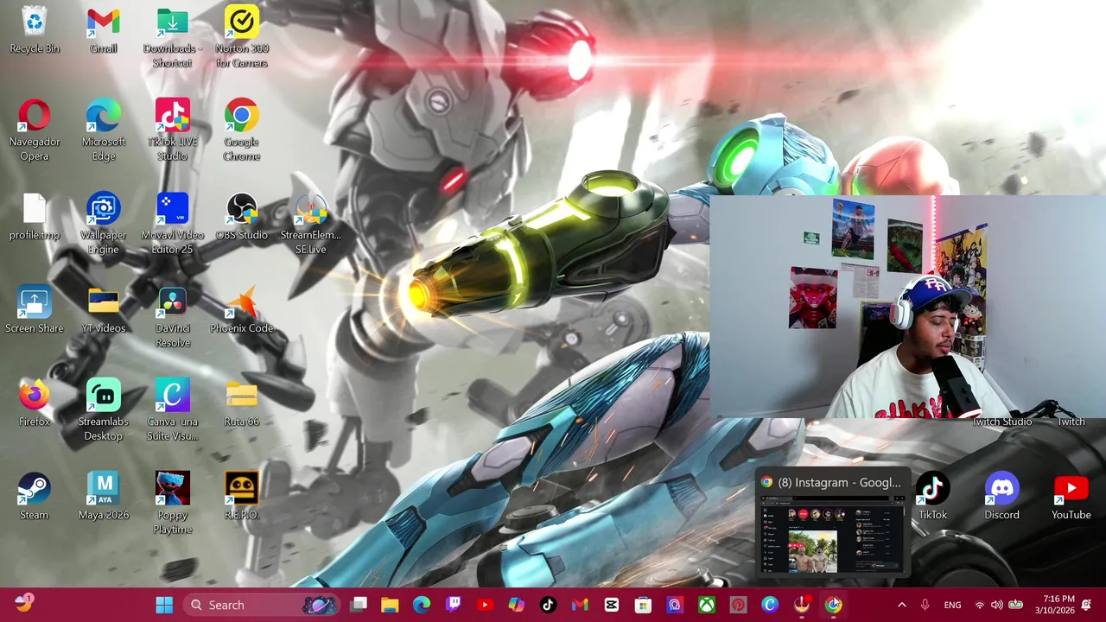1106x622 pixels.
Task: Click the microphone tray icon
Action: click(x=925, y=605)
